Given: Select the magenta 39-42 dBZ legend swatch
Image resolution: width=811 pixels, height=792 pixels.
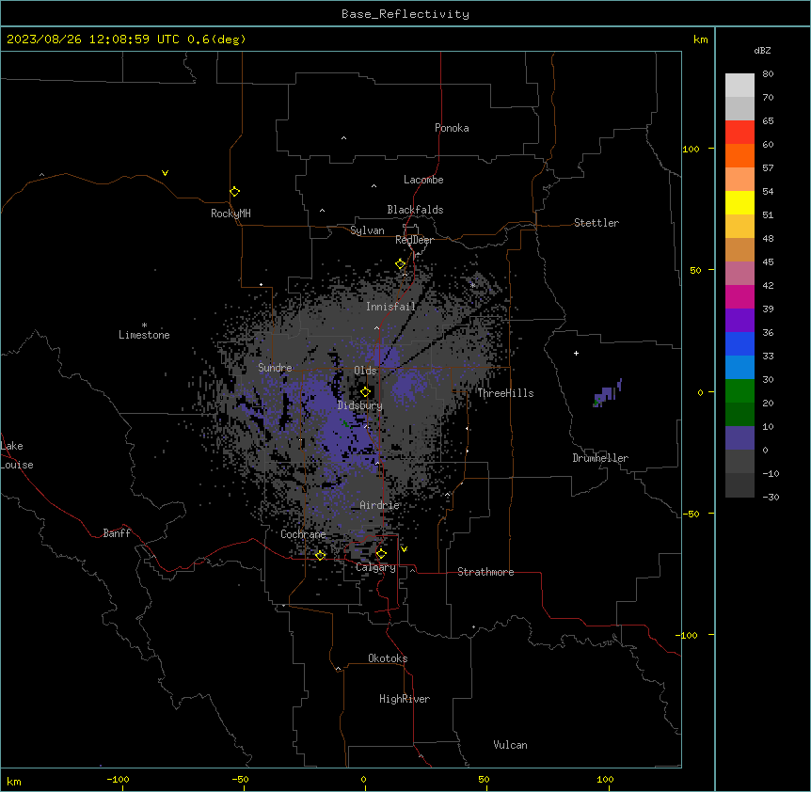Looking at the screenshot, I should (739, 296).
